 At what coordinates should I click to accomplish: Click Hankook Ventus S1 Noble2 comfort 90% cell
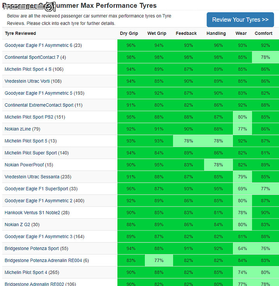coord(265,213)
